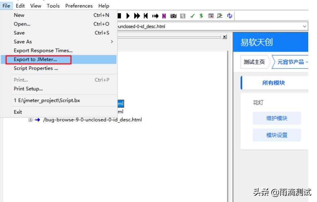Choose Save from File menu

59,33
